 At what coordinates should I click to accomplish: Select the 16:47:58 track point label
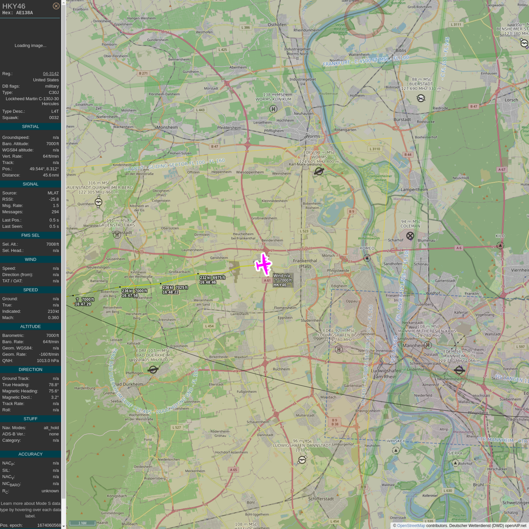coord(130,295)
